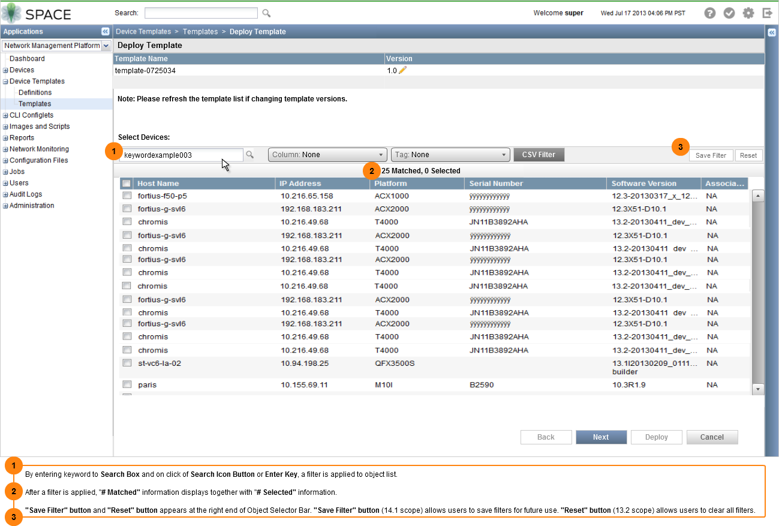Expand the Devices tree node
Image resolution: width=779 pixels, height=526 pixels.
tap(5, 70)
